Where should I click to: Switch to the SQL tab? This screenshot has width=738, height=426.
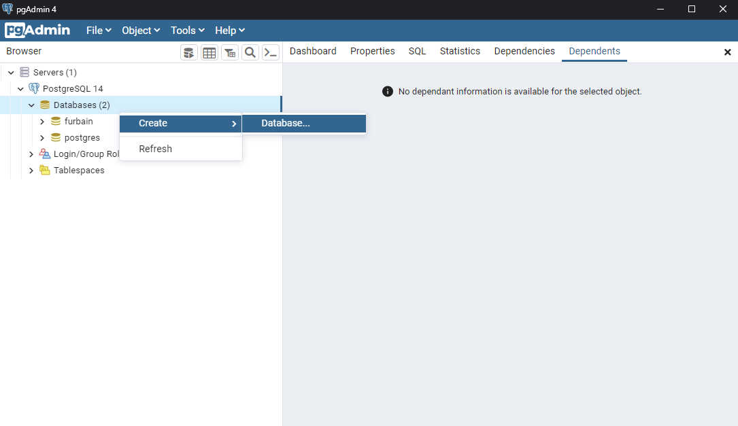click(x=417, y=51)
